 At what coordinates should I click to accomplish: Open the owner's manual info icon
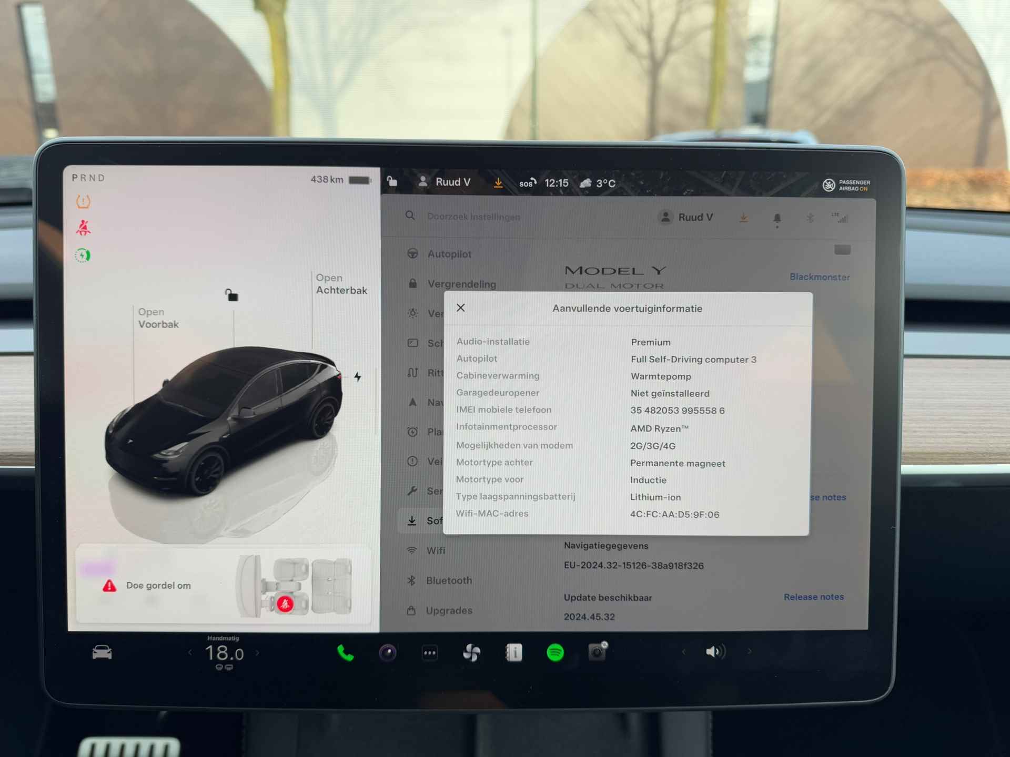tap(514, 653)
